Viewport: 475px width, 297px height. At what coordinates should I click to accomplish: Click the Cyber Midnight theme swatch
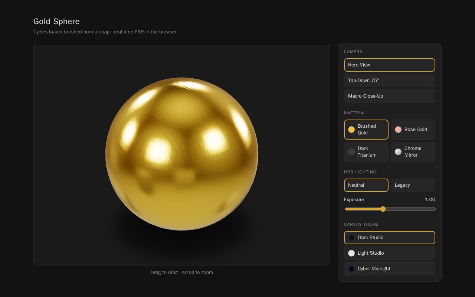(x=351, y=269)
